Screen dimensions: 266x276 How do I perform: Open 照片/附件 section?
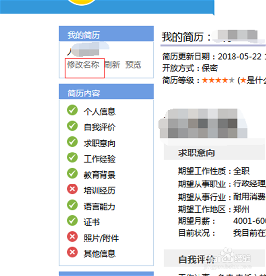coord(101,238)
